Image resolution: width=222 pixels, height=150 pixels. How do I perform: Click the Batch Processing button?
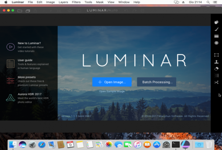[x=157, y=82]
